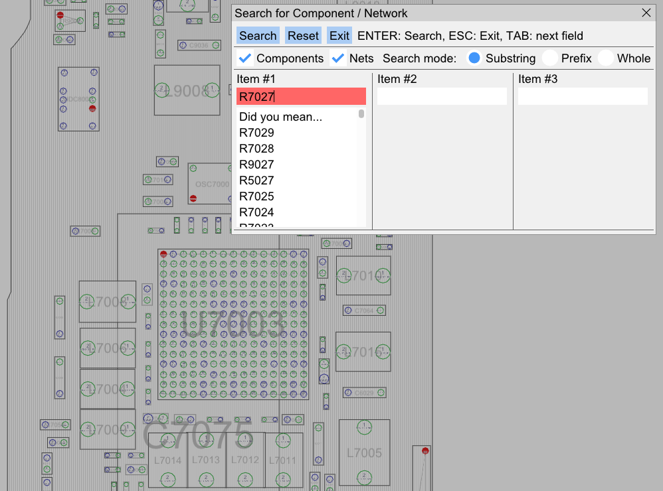The image size is (663, 491).
Task: Click the Reset button
Action: pyautogui.click(x=303, y=36)
